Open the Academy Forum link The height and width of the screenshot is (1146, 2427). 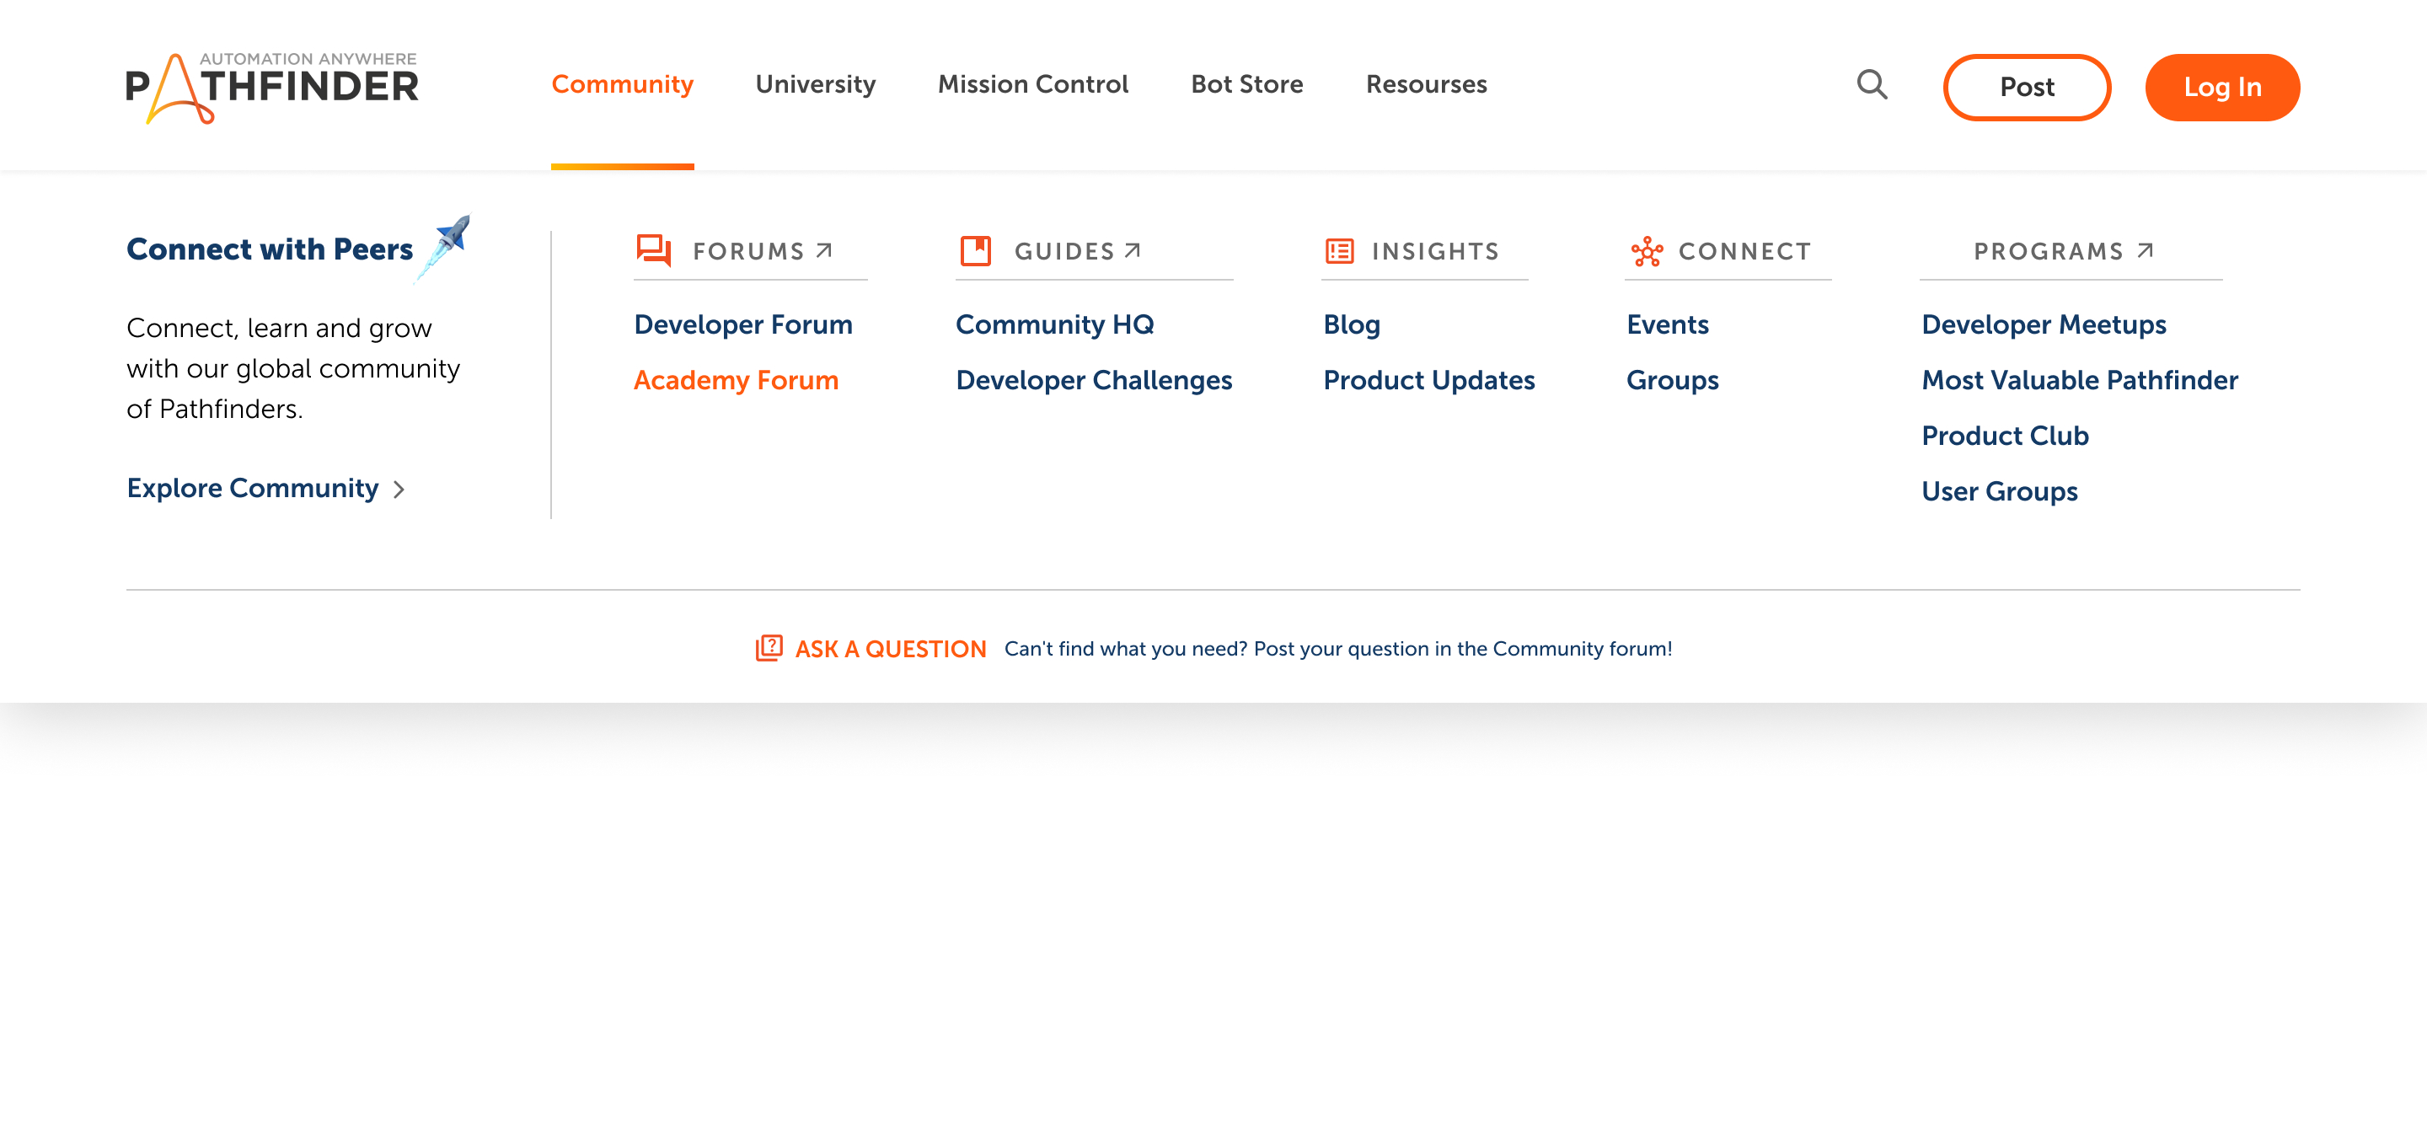click(736, 380)
